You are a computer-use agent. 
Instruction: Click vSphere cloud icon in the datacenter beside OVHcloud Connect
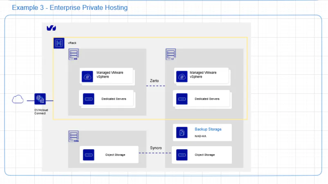(x=87, y=77)
